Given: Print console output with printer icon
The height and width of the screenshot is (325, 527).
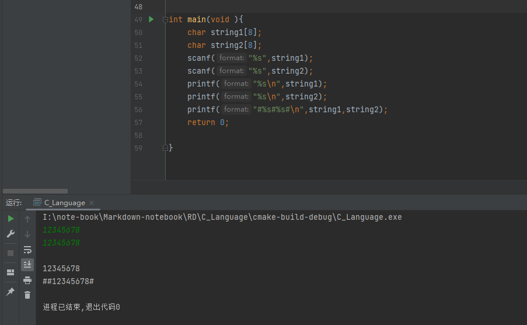Looking at the screenshot, I should point(27,280).
